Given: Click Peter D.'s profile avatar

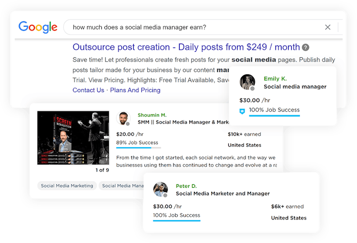Looking at the screenshot, I should click(x=161, y=189).
